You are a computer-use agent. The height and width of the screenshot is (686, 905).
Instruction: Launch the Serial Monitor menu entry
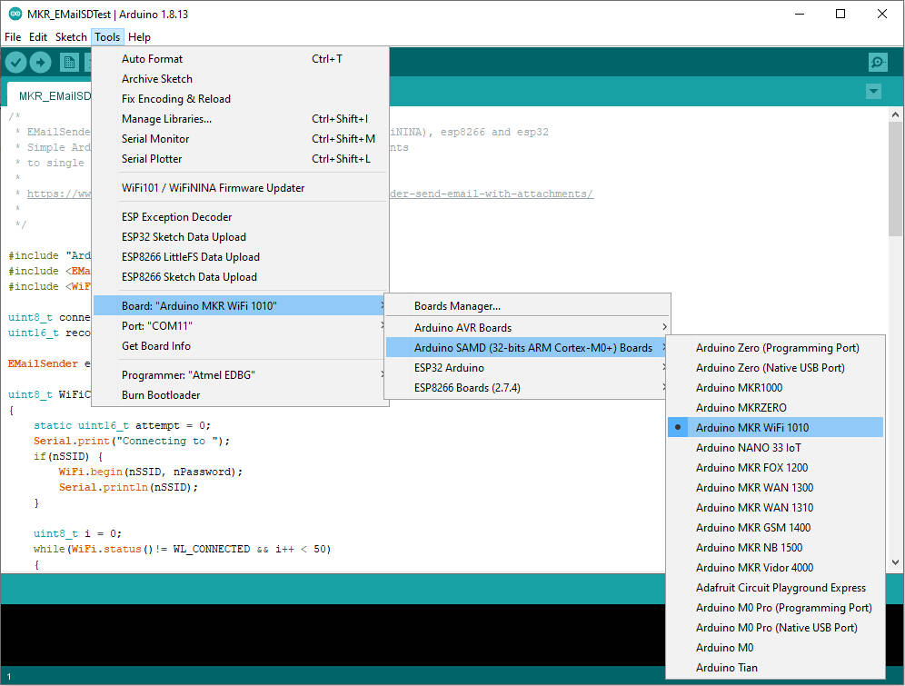(240, 139)
